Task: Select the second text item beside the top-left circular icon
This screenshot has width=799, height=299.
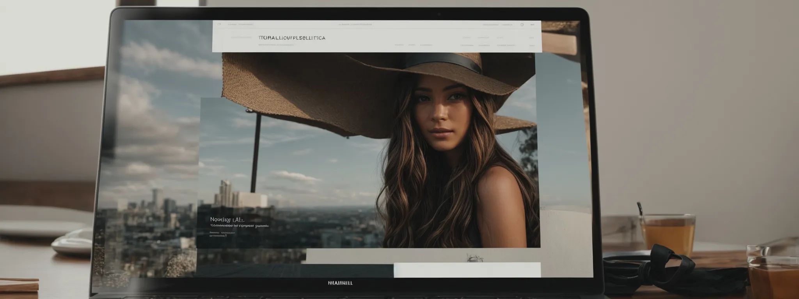Action: tap(247, 24)
